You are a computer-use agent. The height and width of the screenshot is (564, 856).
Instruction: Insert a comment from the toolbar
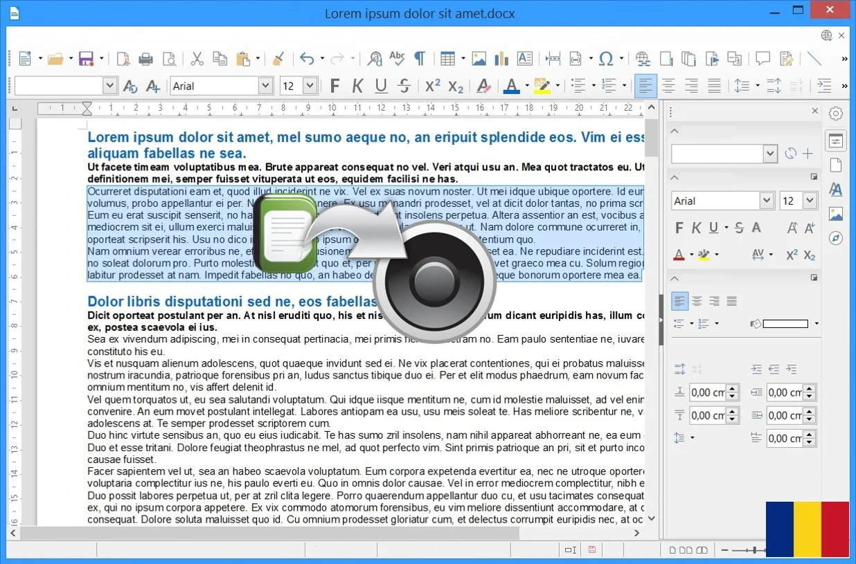(x=763, y=59)
